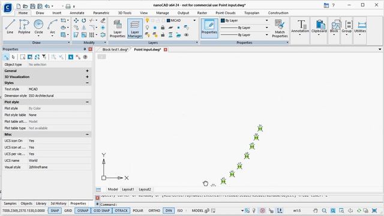Image resolution: width=384 pixels, height=216 pixels.
Task: Click the Rotate tool icon
Action: pyautogui.click(x=84, y=20)
